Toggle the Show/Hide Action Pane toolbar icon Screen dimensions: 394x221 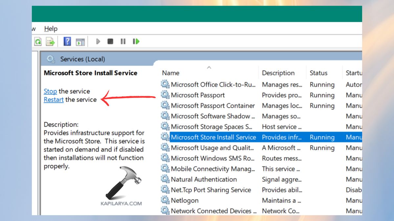tap(80, 41)
